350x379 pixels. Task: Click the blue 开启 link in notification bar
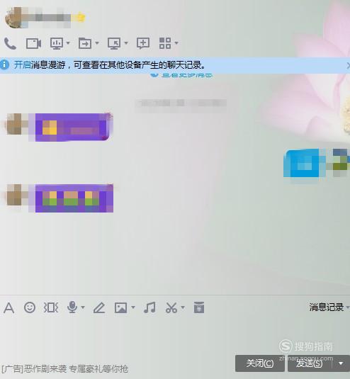[22, 65]
